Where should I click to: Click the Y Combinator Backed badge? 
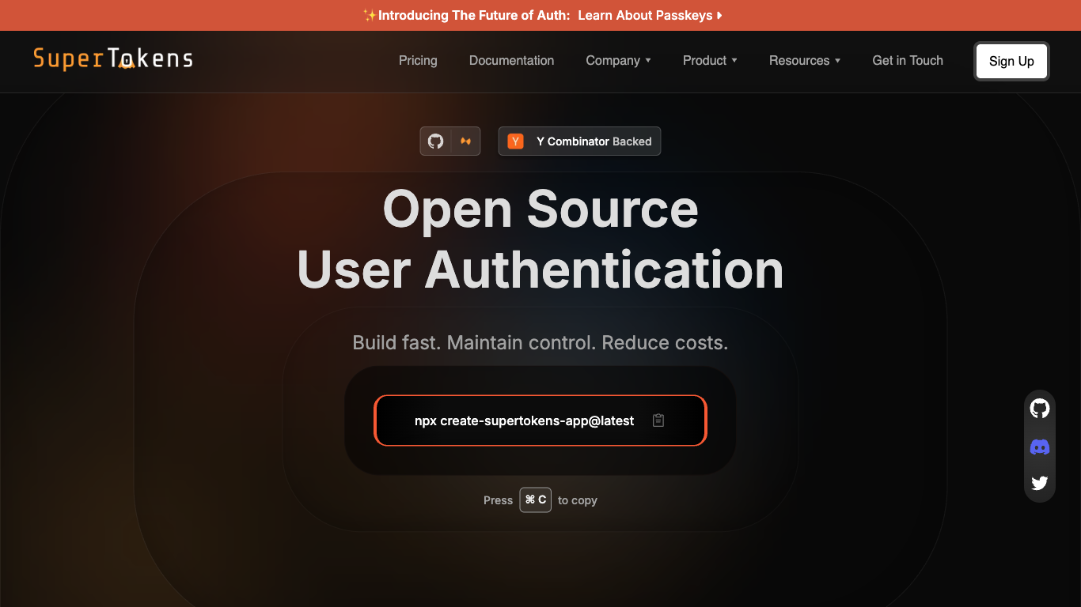579,141
